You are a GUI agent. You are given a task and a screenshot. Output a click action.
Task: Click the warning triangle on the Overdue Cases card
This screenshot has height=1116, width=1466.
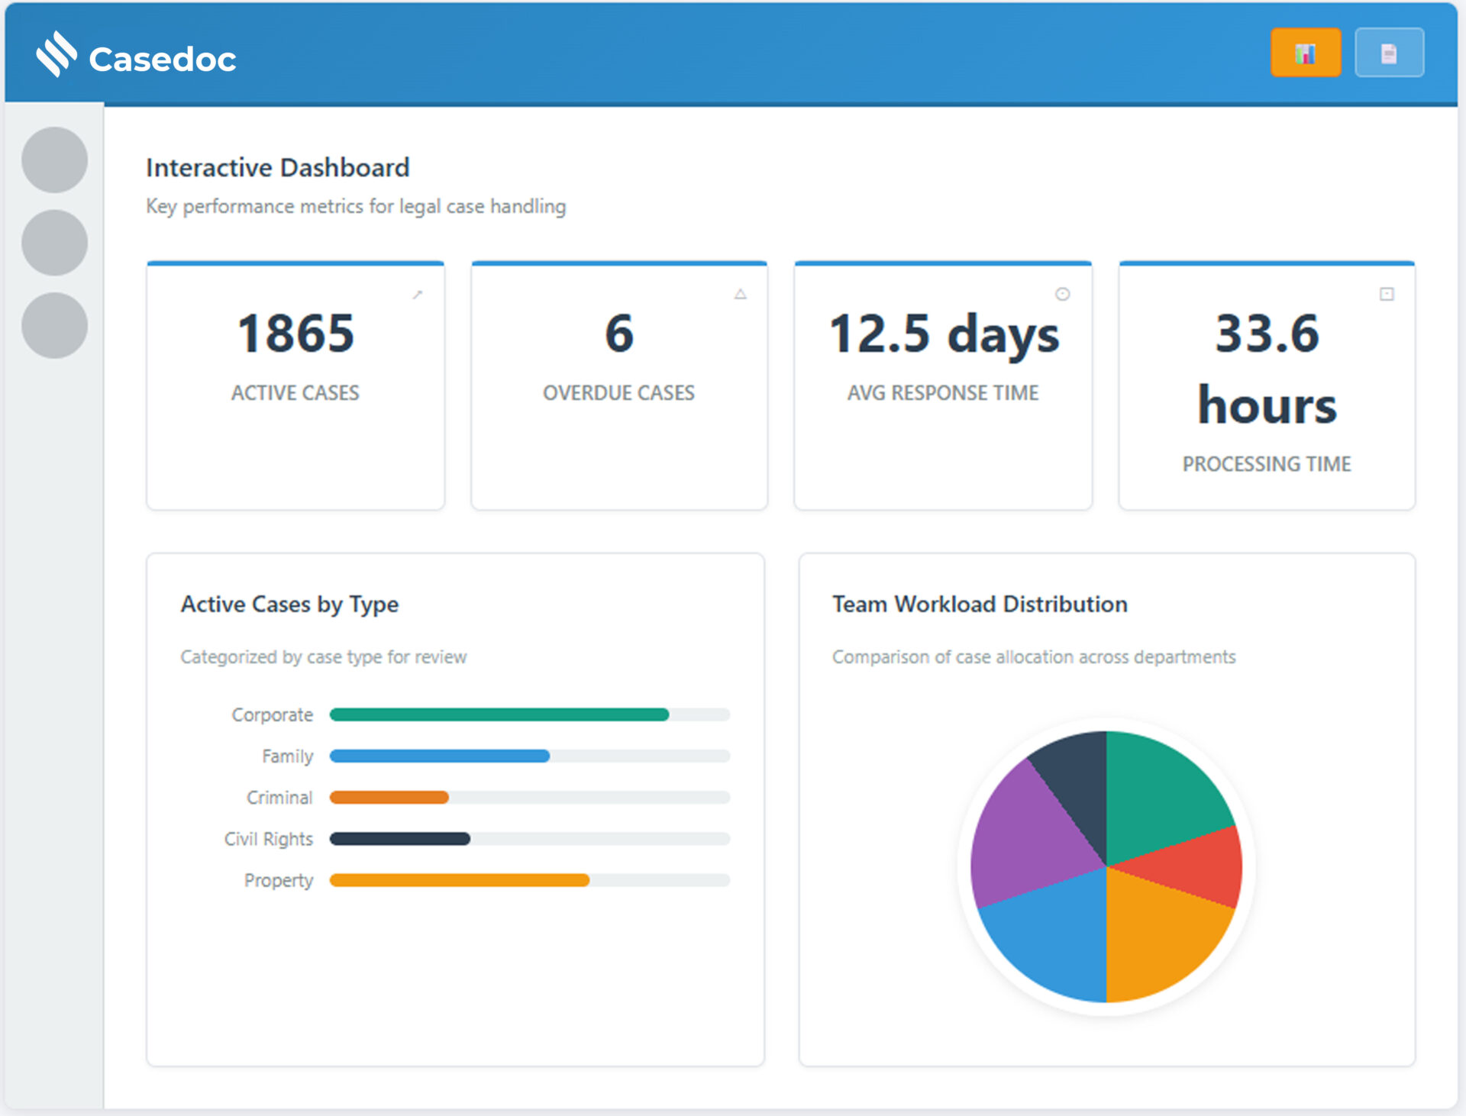(740, 294)
